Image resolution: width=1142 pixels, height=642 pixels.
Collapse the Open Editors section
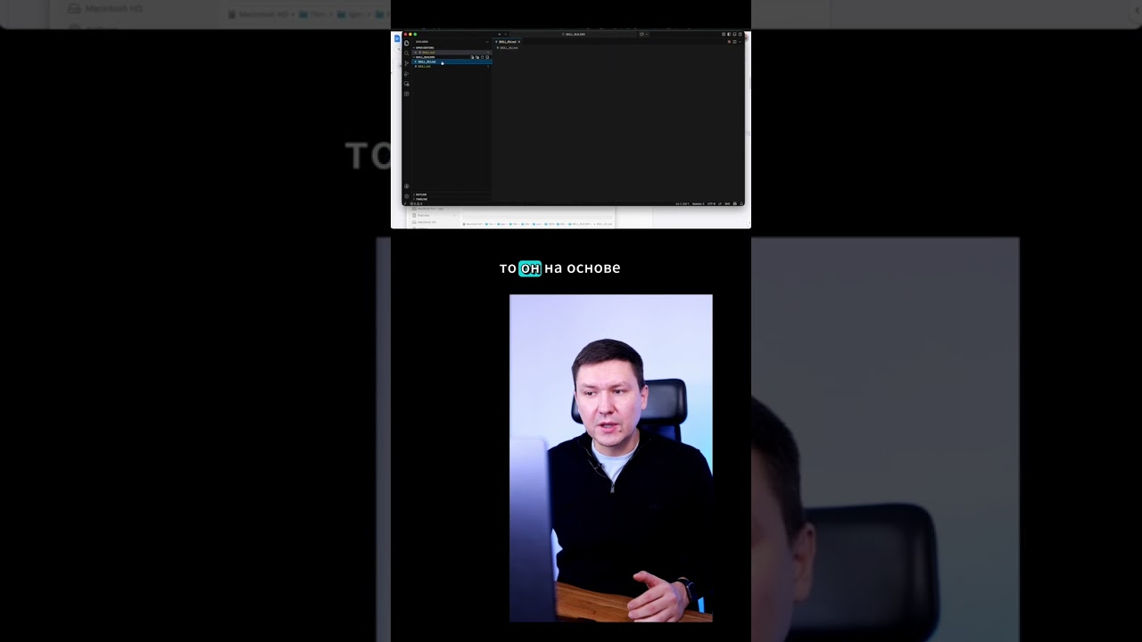click(451, 48)
